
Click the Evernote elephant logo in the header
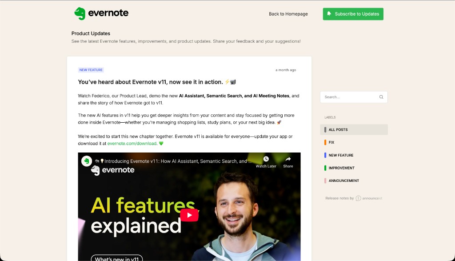click(80, 13)
